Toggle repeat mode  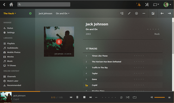point(134,97)
